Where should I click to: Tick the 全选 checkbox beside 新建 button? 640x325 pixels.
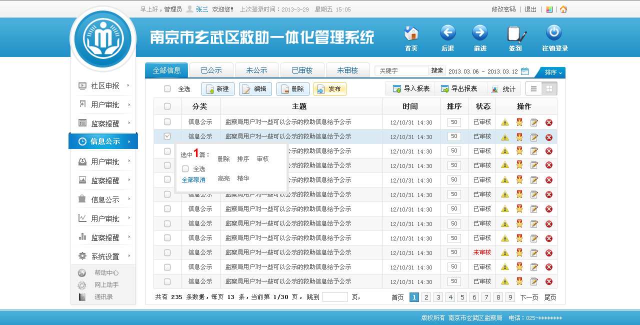coord(167,89)
